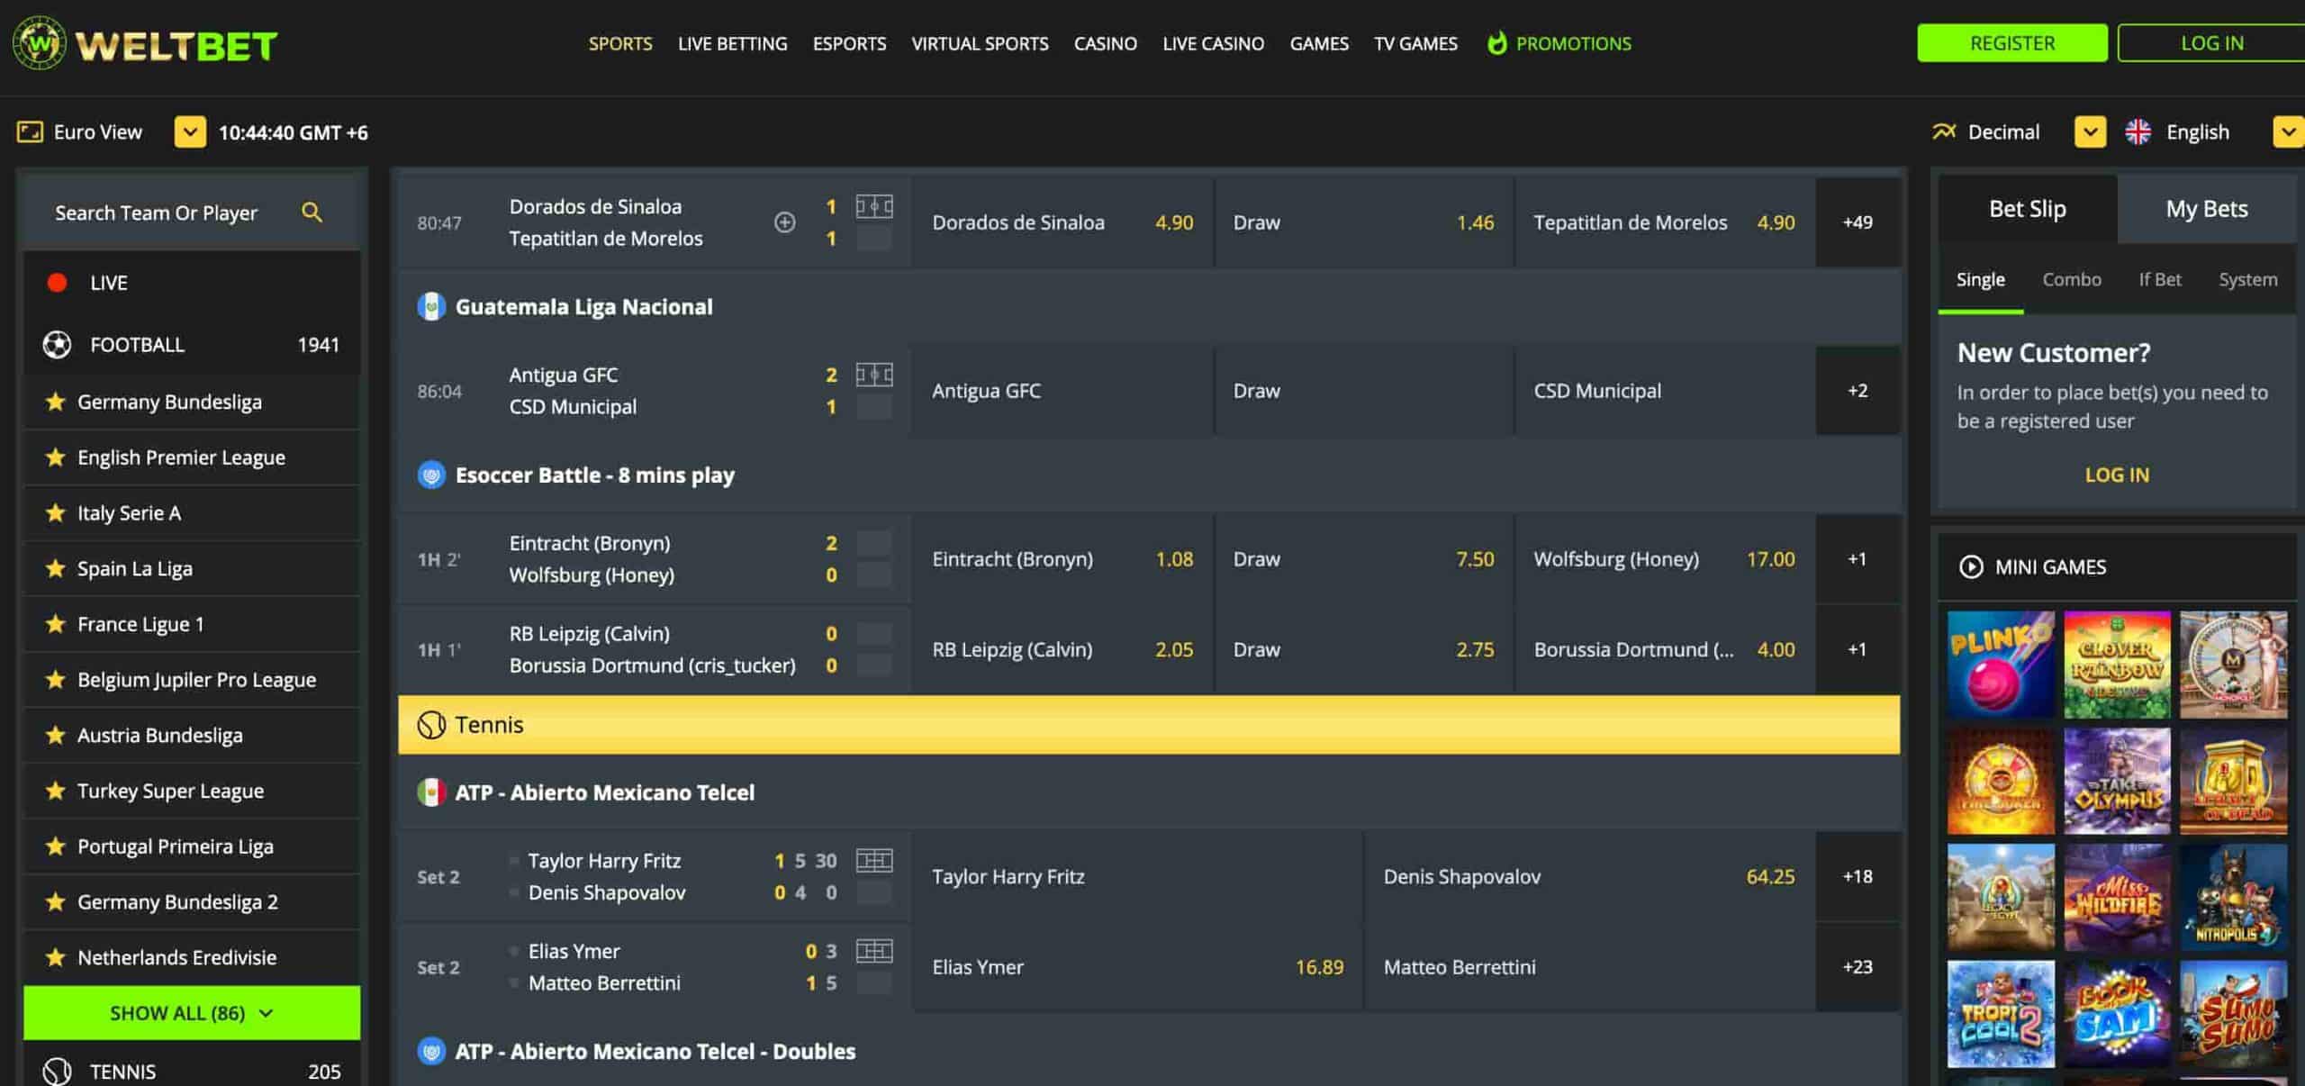Expand +23 markets for Ymer vs Berrettini
This screenshot has width=2305, height=1086.
click(x=1858, y=967)
